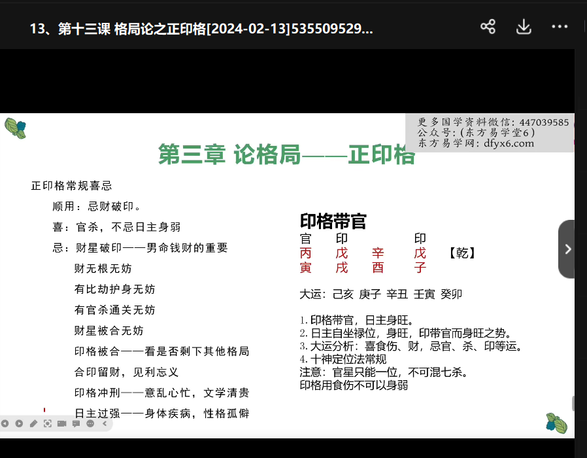Click the video title 第十三课 格局论之正印格

[x=201, y=29]
